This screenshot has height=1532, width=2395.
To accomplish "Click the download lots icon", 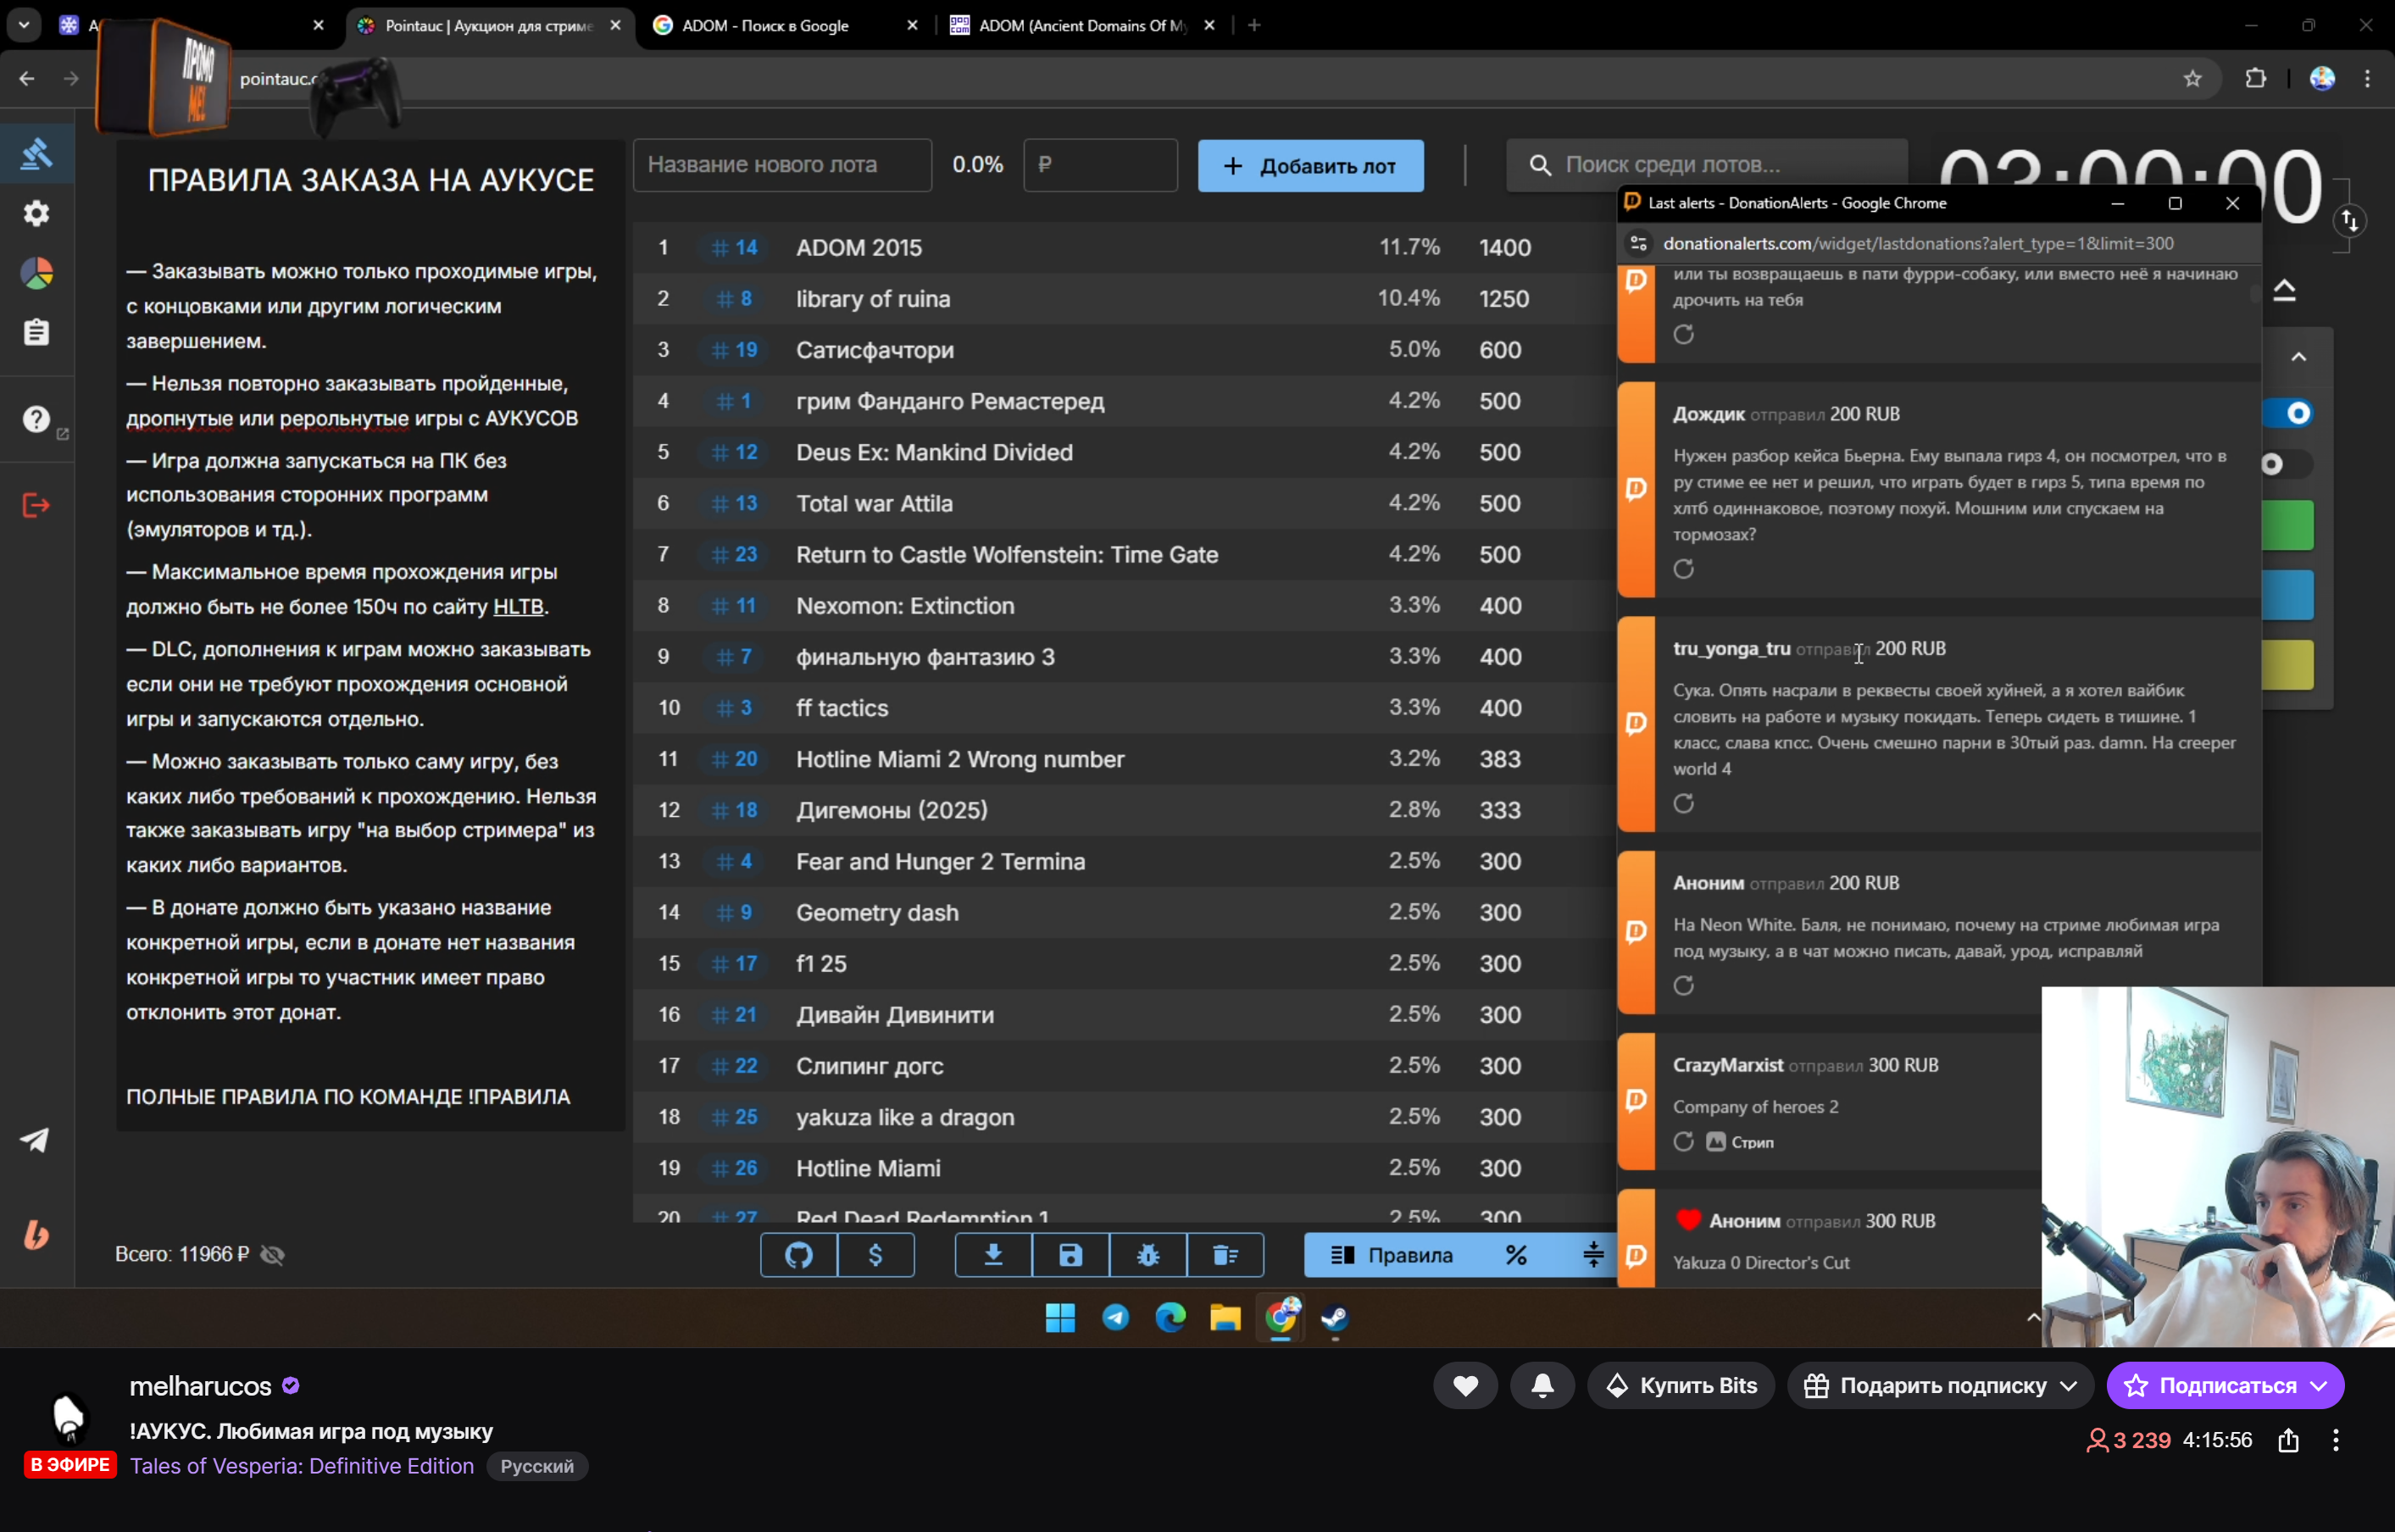I will pos(993,1256).
